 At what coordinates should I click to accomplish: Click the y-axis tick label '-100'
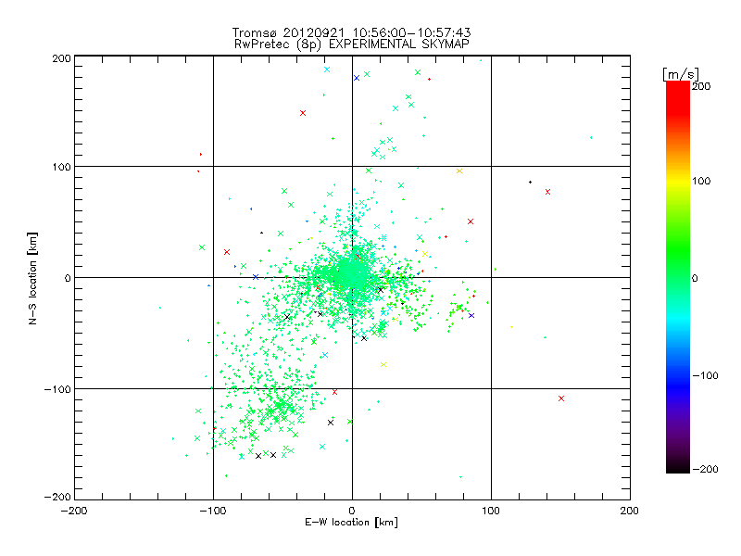coord(57,389)
